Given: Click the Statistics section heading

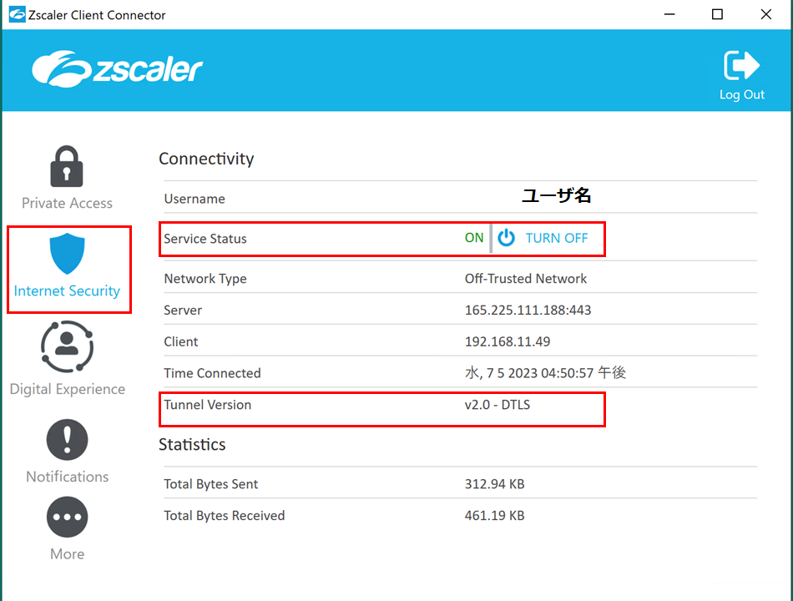Looking at the screenshot, I should click(x=192, y=444).
